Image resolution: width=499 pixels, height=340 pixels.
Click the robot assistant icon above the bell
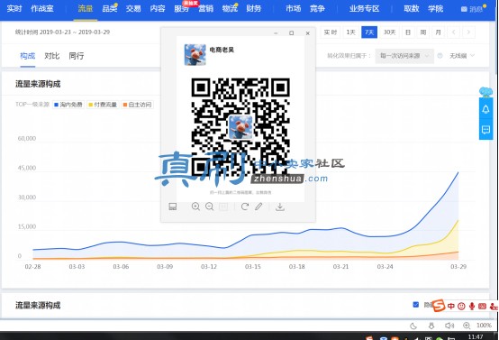485,92
